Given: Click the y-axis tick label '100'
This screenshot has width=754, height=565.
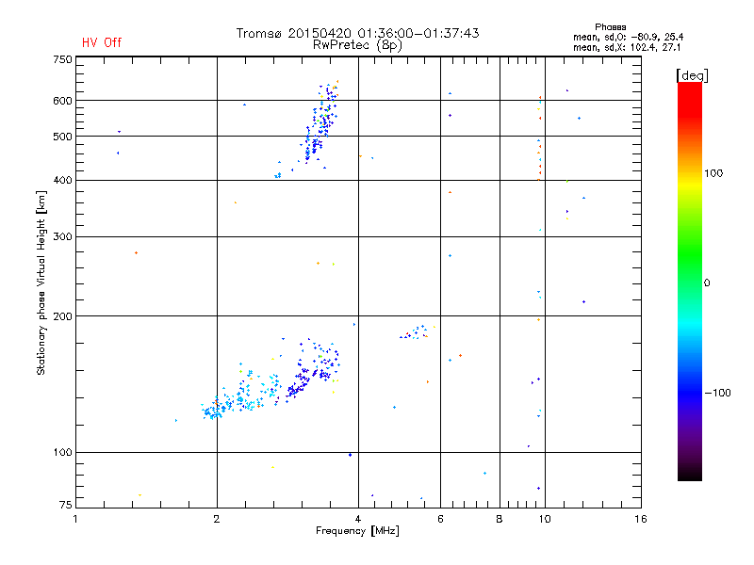Looking at the screenshot, I should (x=62, y=453).
